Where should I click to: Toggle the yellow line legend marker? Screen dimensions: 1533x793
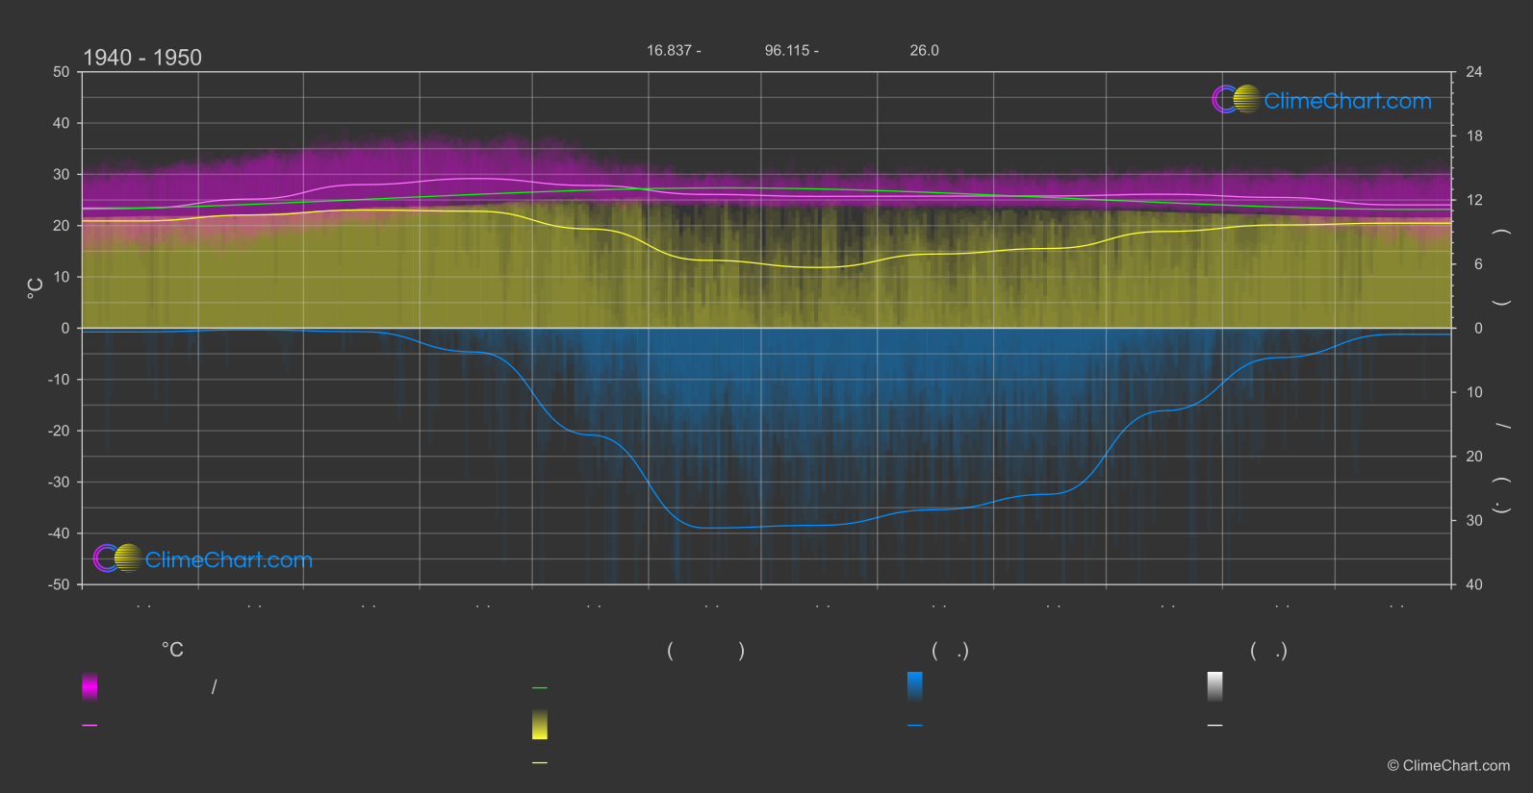coord(540,763)
